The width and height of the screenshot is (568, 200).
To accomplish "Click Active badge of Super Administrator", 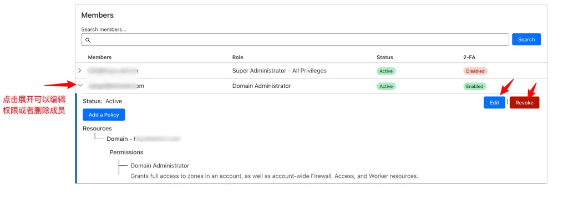I will click(x=386, y=71).
